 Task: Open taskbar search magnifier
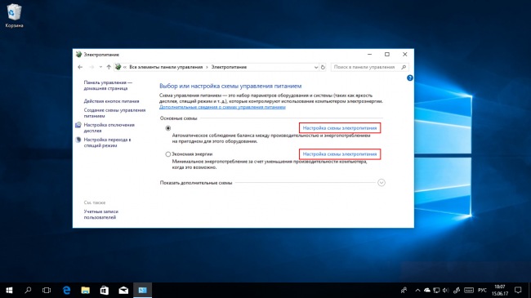pyautogui.click(x=28, y=290)
